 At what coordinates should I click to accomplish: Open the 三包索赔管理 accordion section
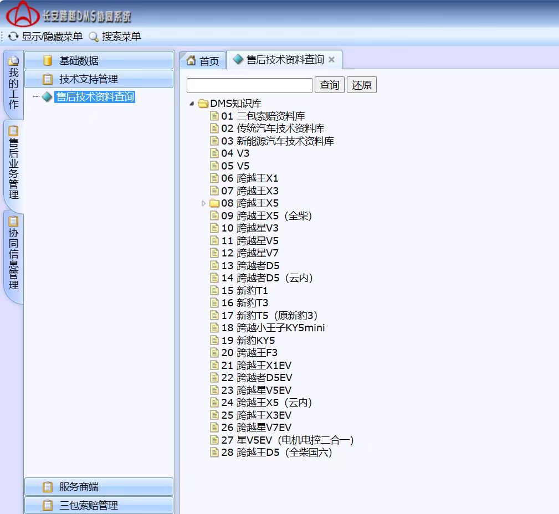99,505
